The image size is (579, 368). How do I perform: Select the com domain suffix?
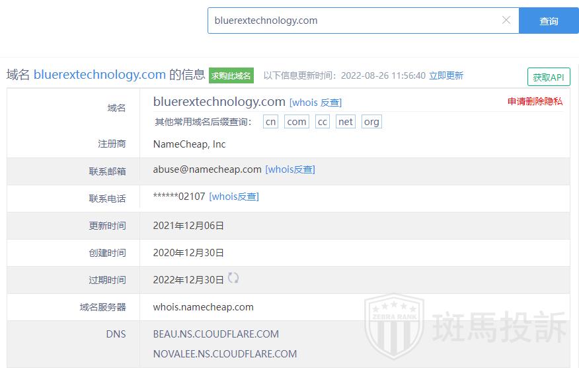point(297,122)
